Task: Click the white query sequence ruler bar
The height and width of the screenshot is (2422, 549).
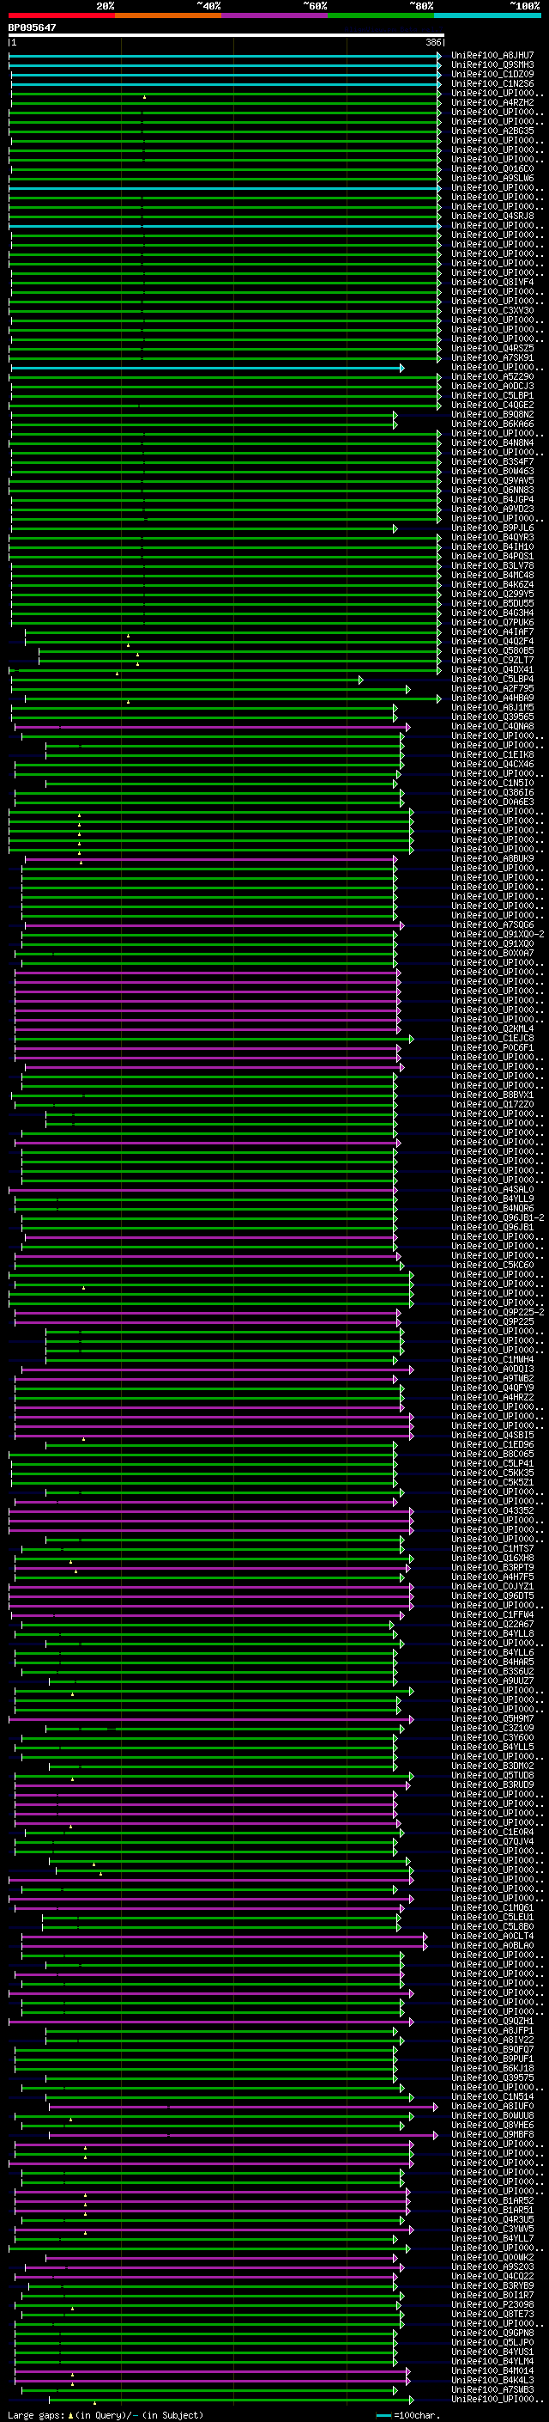Action: pyautogui.click(x=226, y=34)
